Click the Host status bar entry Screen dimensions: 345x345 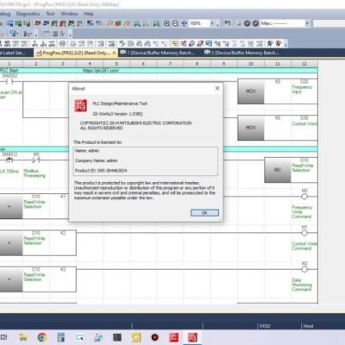tap(308, 326)
